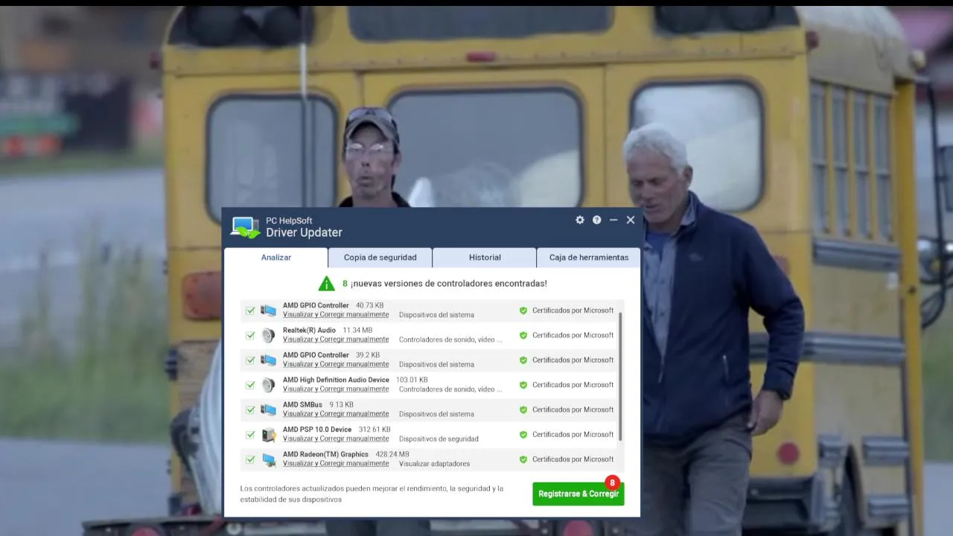Uncheck the Realtek(R) Audio checkbox
This screenshot has height=536, width=953.
(250, 335)
